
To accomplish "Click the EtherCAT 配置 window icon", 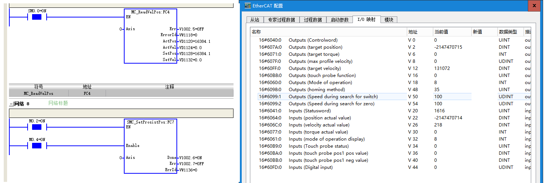I will point(247,6).
